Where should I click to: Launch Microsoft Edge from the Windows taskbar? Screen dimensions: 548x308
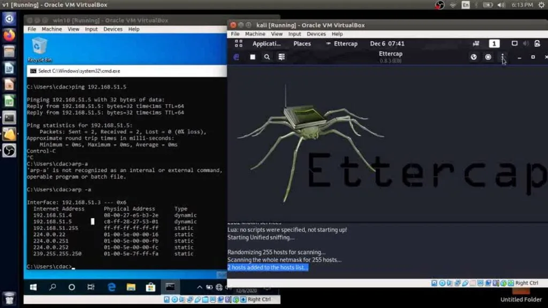coord(111,287)
